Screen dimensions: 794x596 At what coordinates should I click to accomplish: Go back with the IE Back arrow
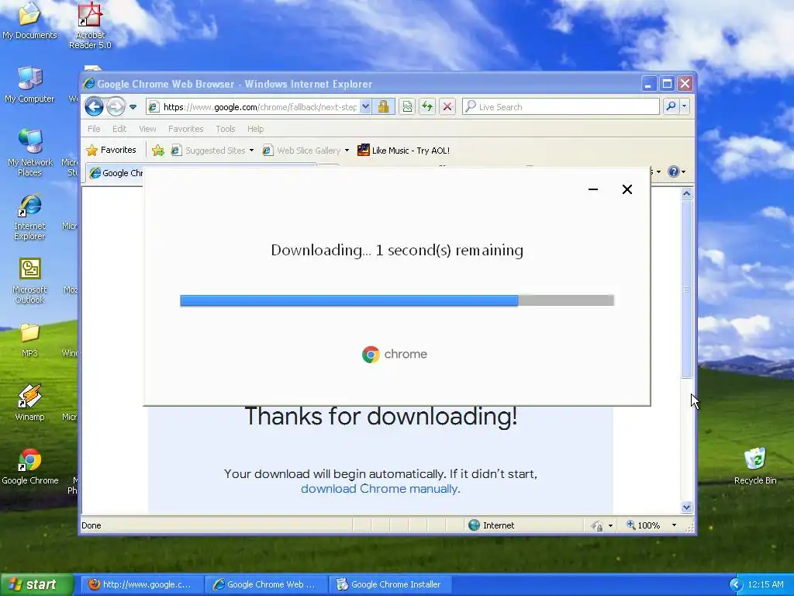(x=94, y=107)
